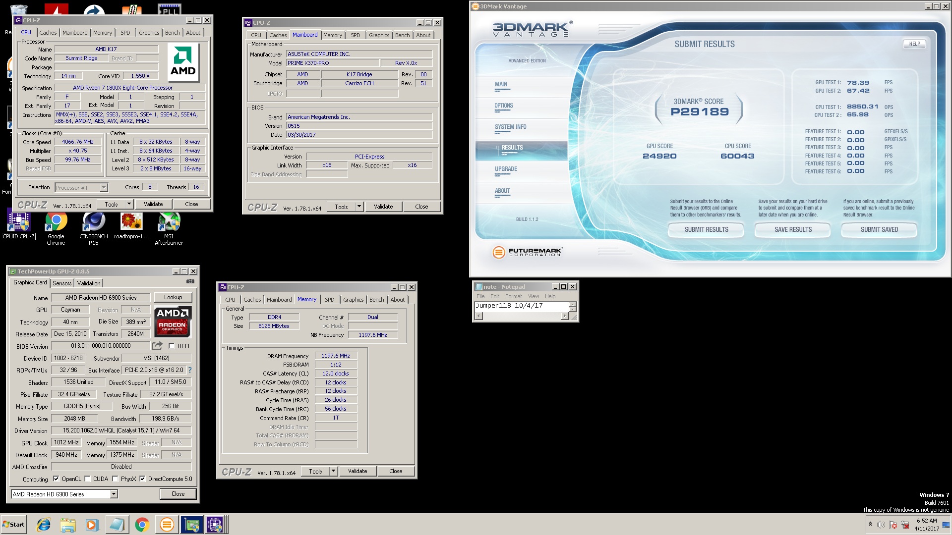Click Notepad's vertical scrollbar down arrow
This screenshot has width=952, height=535.
(573, 309)
